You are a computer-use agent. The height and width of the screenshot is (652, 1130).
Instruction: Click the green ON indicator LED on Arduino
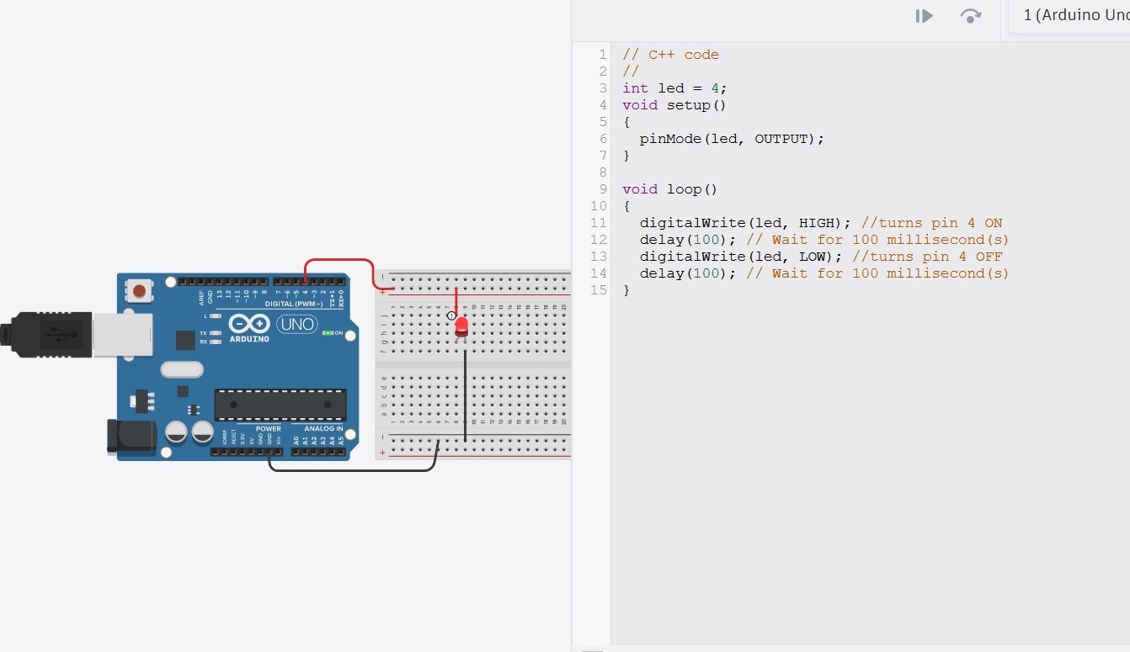328,333
